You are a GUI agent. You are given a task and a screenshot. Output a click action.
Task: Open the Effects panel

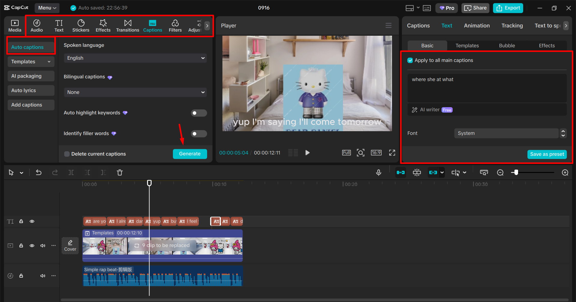pos(103,26)
